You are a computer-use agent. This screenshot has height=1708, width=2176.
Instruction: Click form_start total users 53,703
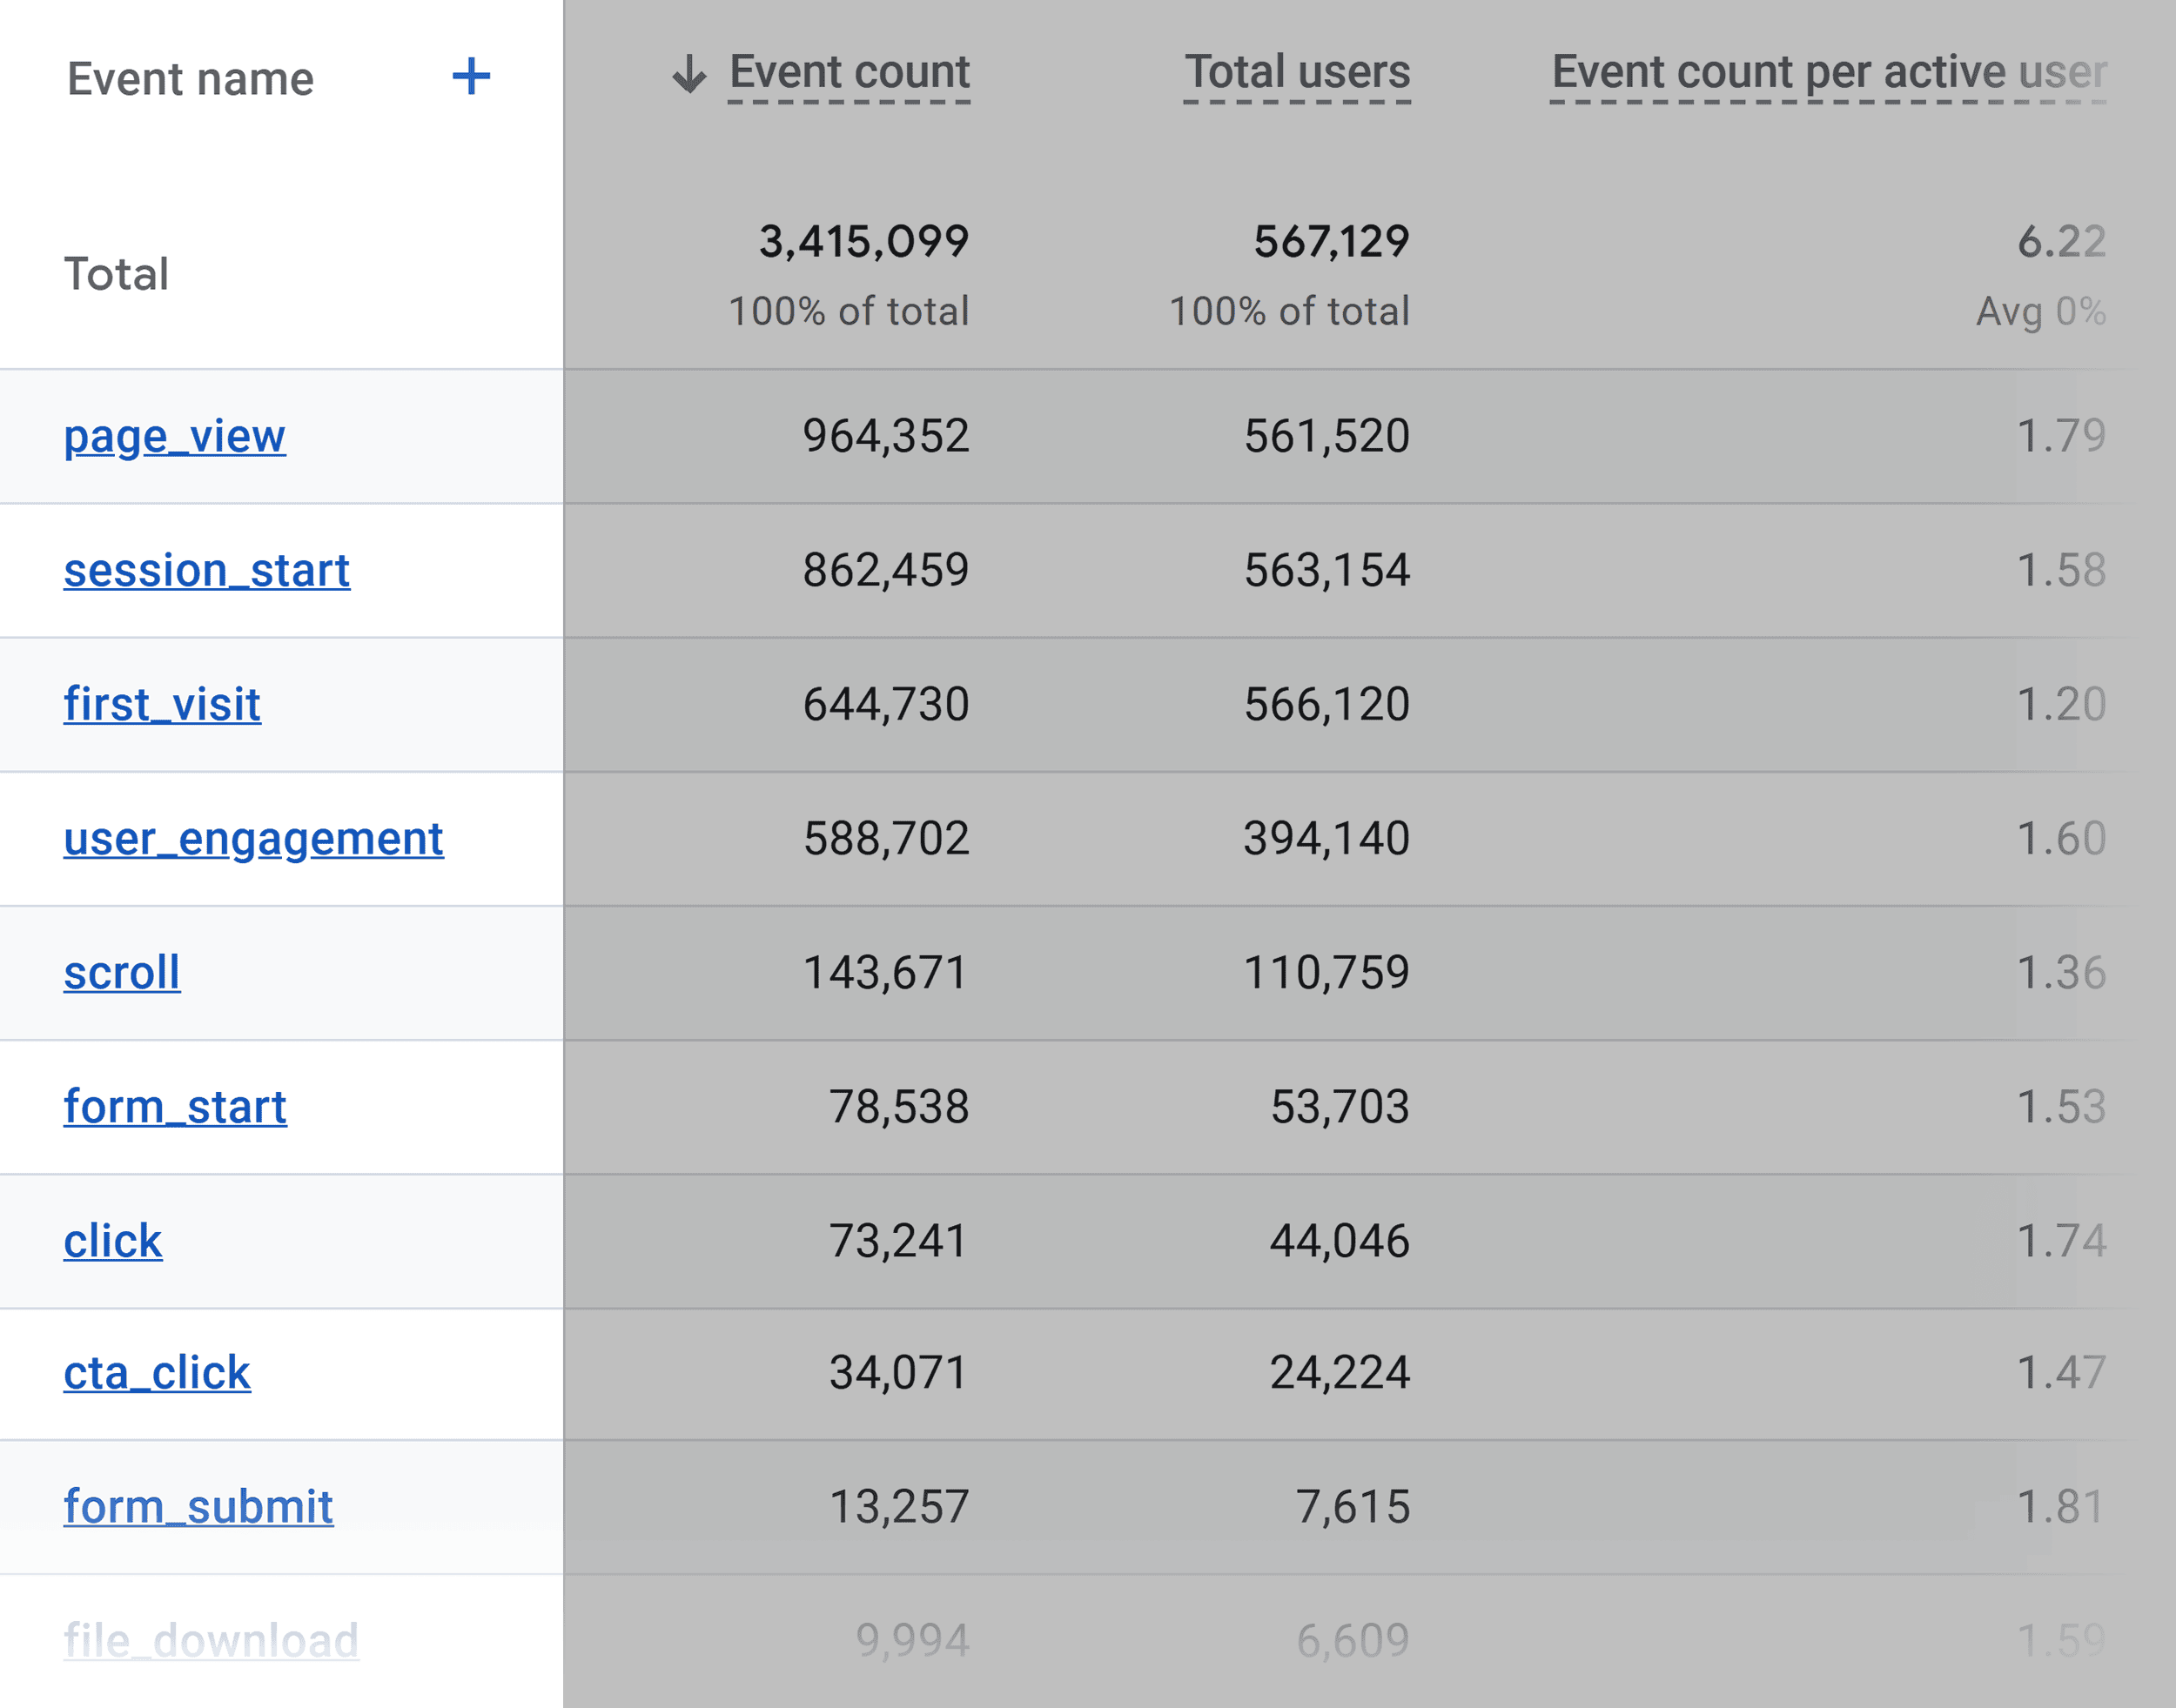pos(1340,1106)
